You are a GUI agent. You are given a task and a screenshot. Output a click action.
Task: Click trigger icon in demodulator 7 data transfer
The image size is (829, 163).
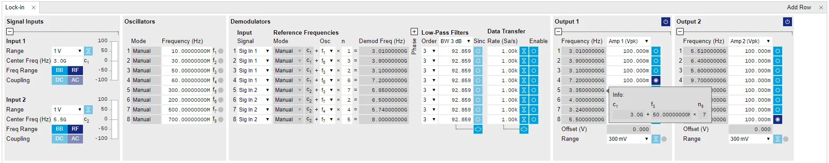click(524, 110)
